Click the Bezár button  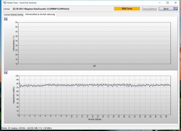click(x=166, y=9)
